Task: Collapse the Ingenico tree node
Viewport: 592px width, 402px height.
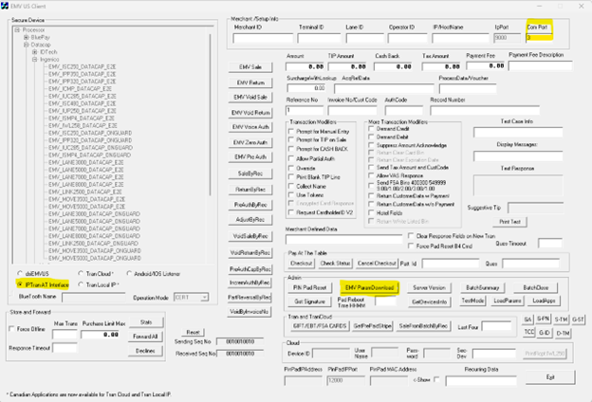Action: pyautogui.click(x=35, y=60)
